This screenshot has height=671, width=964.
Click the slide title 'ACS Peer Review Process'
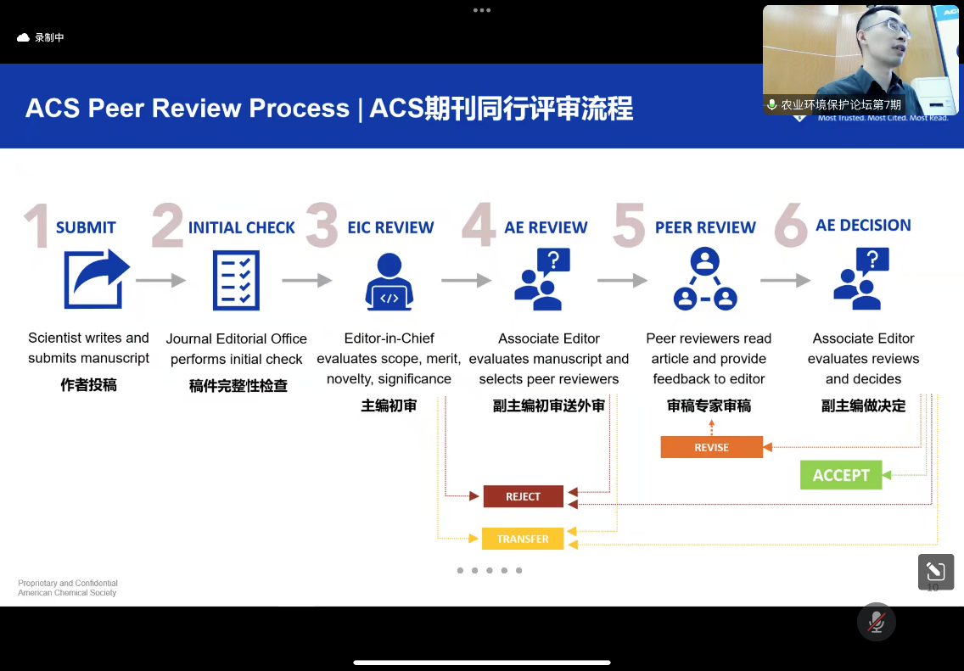click(x=187, y=108)
